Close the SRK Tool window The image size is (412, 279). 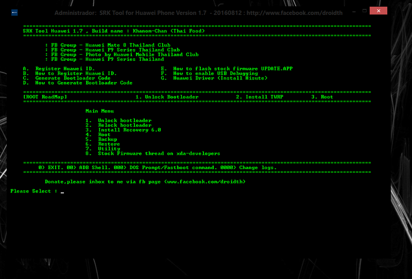coord(379,11)
